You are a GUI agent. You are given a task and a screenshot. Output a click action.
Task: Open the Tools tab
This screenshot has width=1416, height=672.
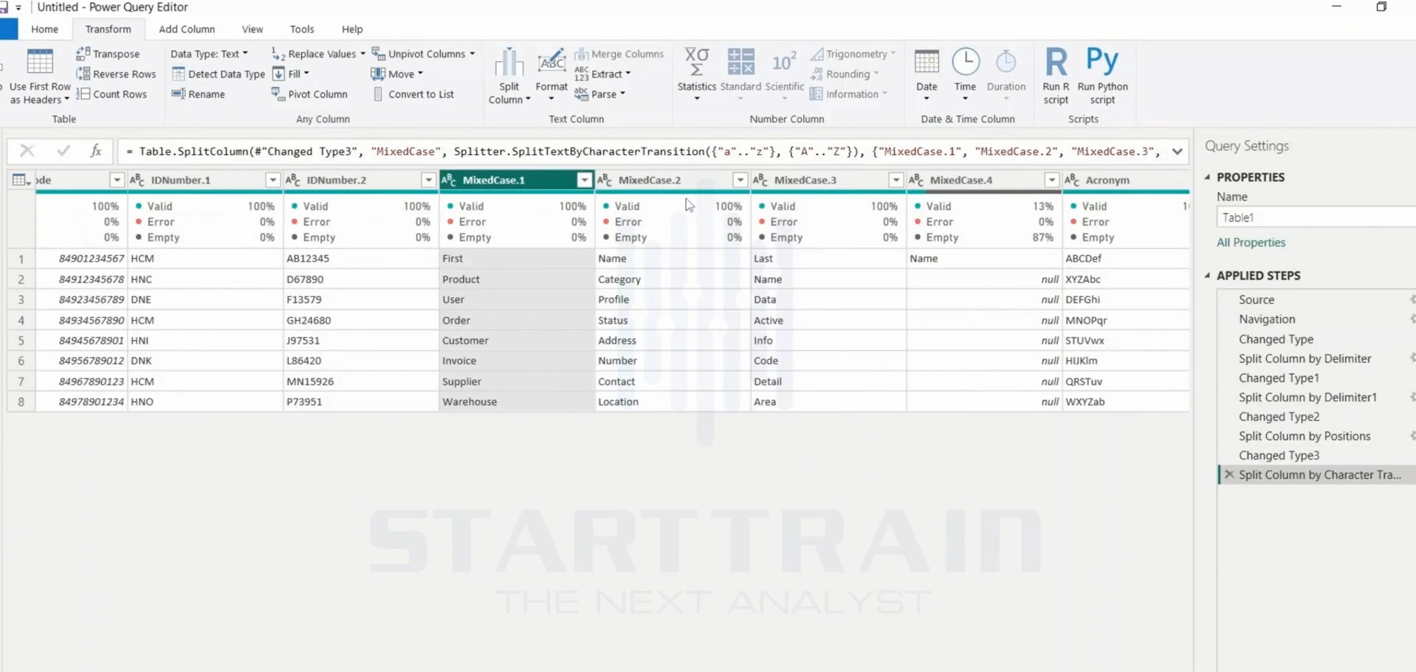click(302, 30)
